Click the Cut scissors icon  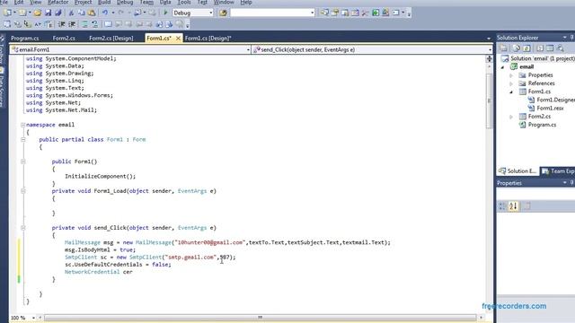pos(71,13)
